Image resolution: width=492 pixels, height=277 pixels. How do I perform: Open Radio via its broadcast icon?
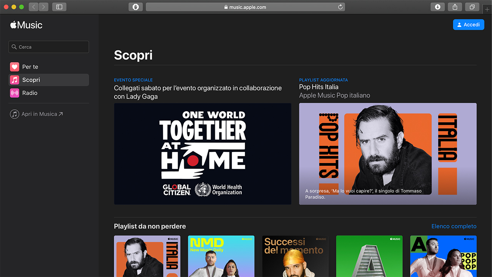[x=15, y=93]
